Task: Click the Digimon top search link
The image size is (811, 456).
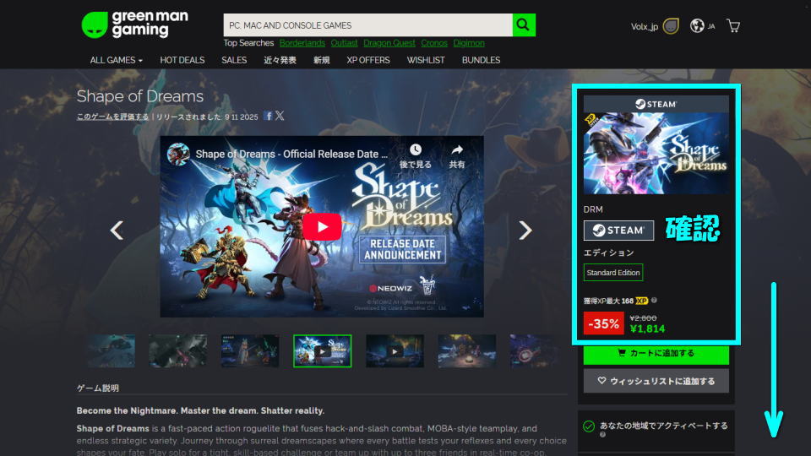Action: point(469,43)
